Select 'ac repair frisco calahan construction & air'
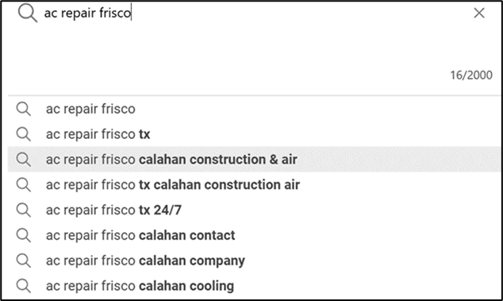 pyautogui.click(x=255, y=160)
